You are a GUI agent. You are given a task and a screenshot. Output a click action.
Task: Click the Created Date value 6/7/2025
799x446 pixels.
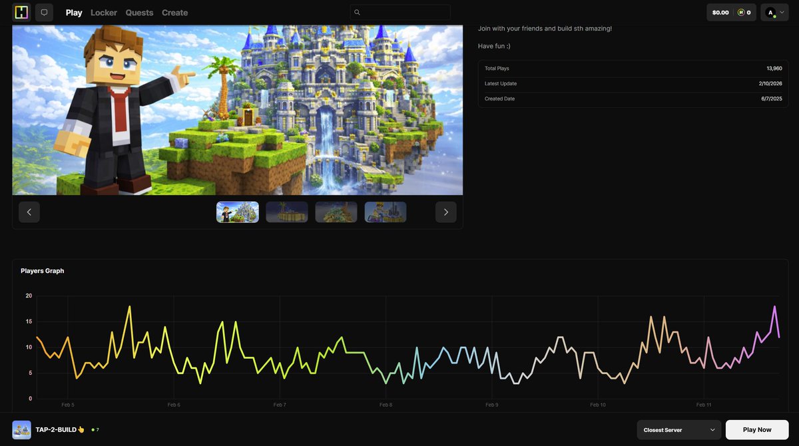click(x=772, y=99)
